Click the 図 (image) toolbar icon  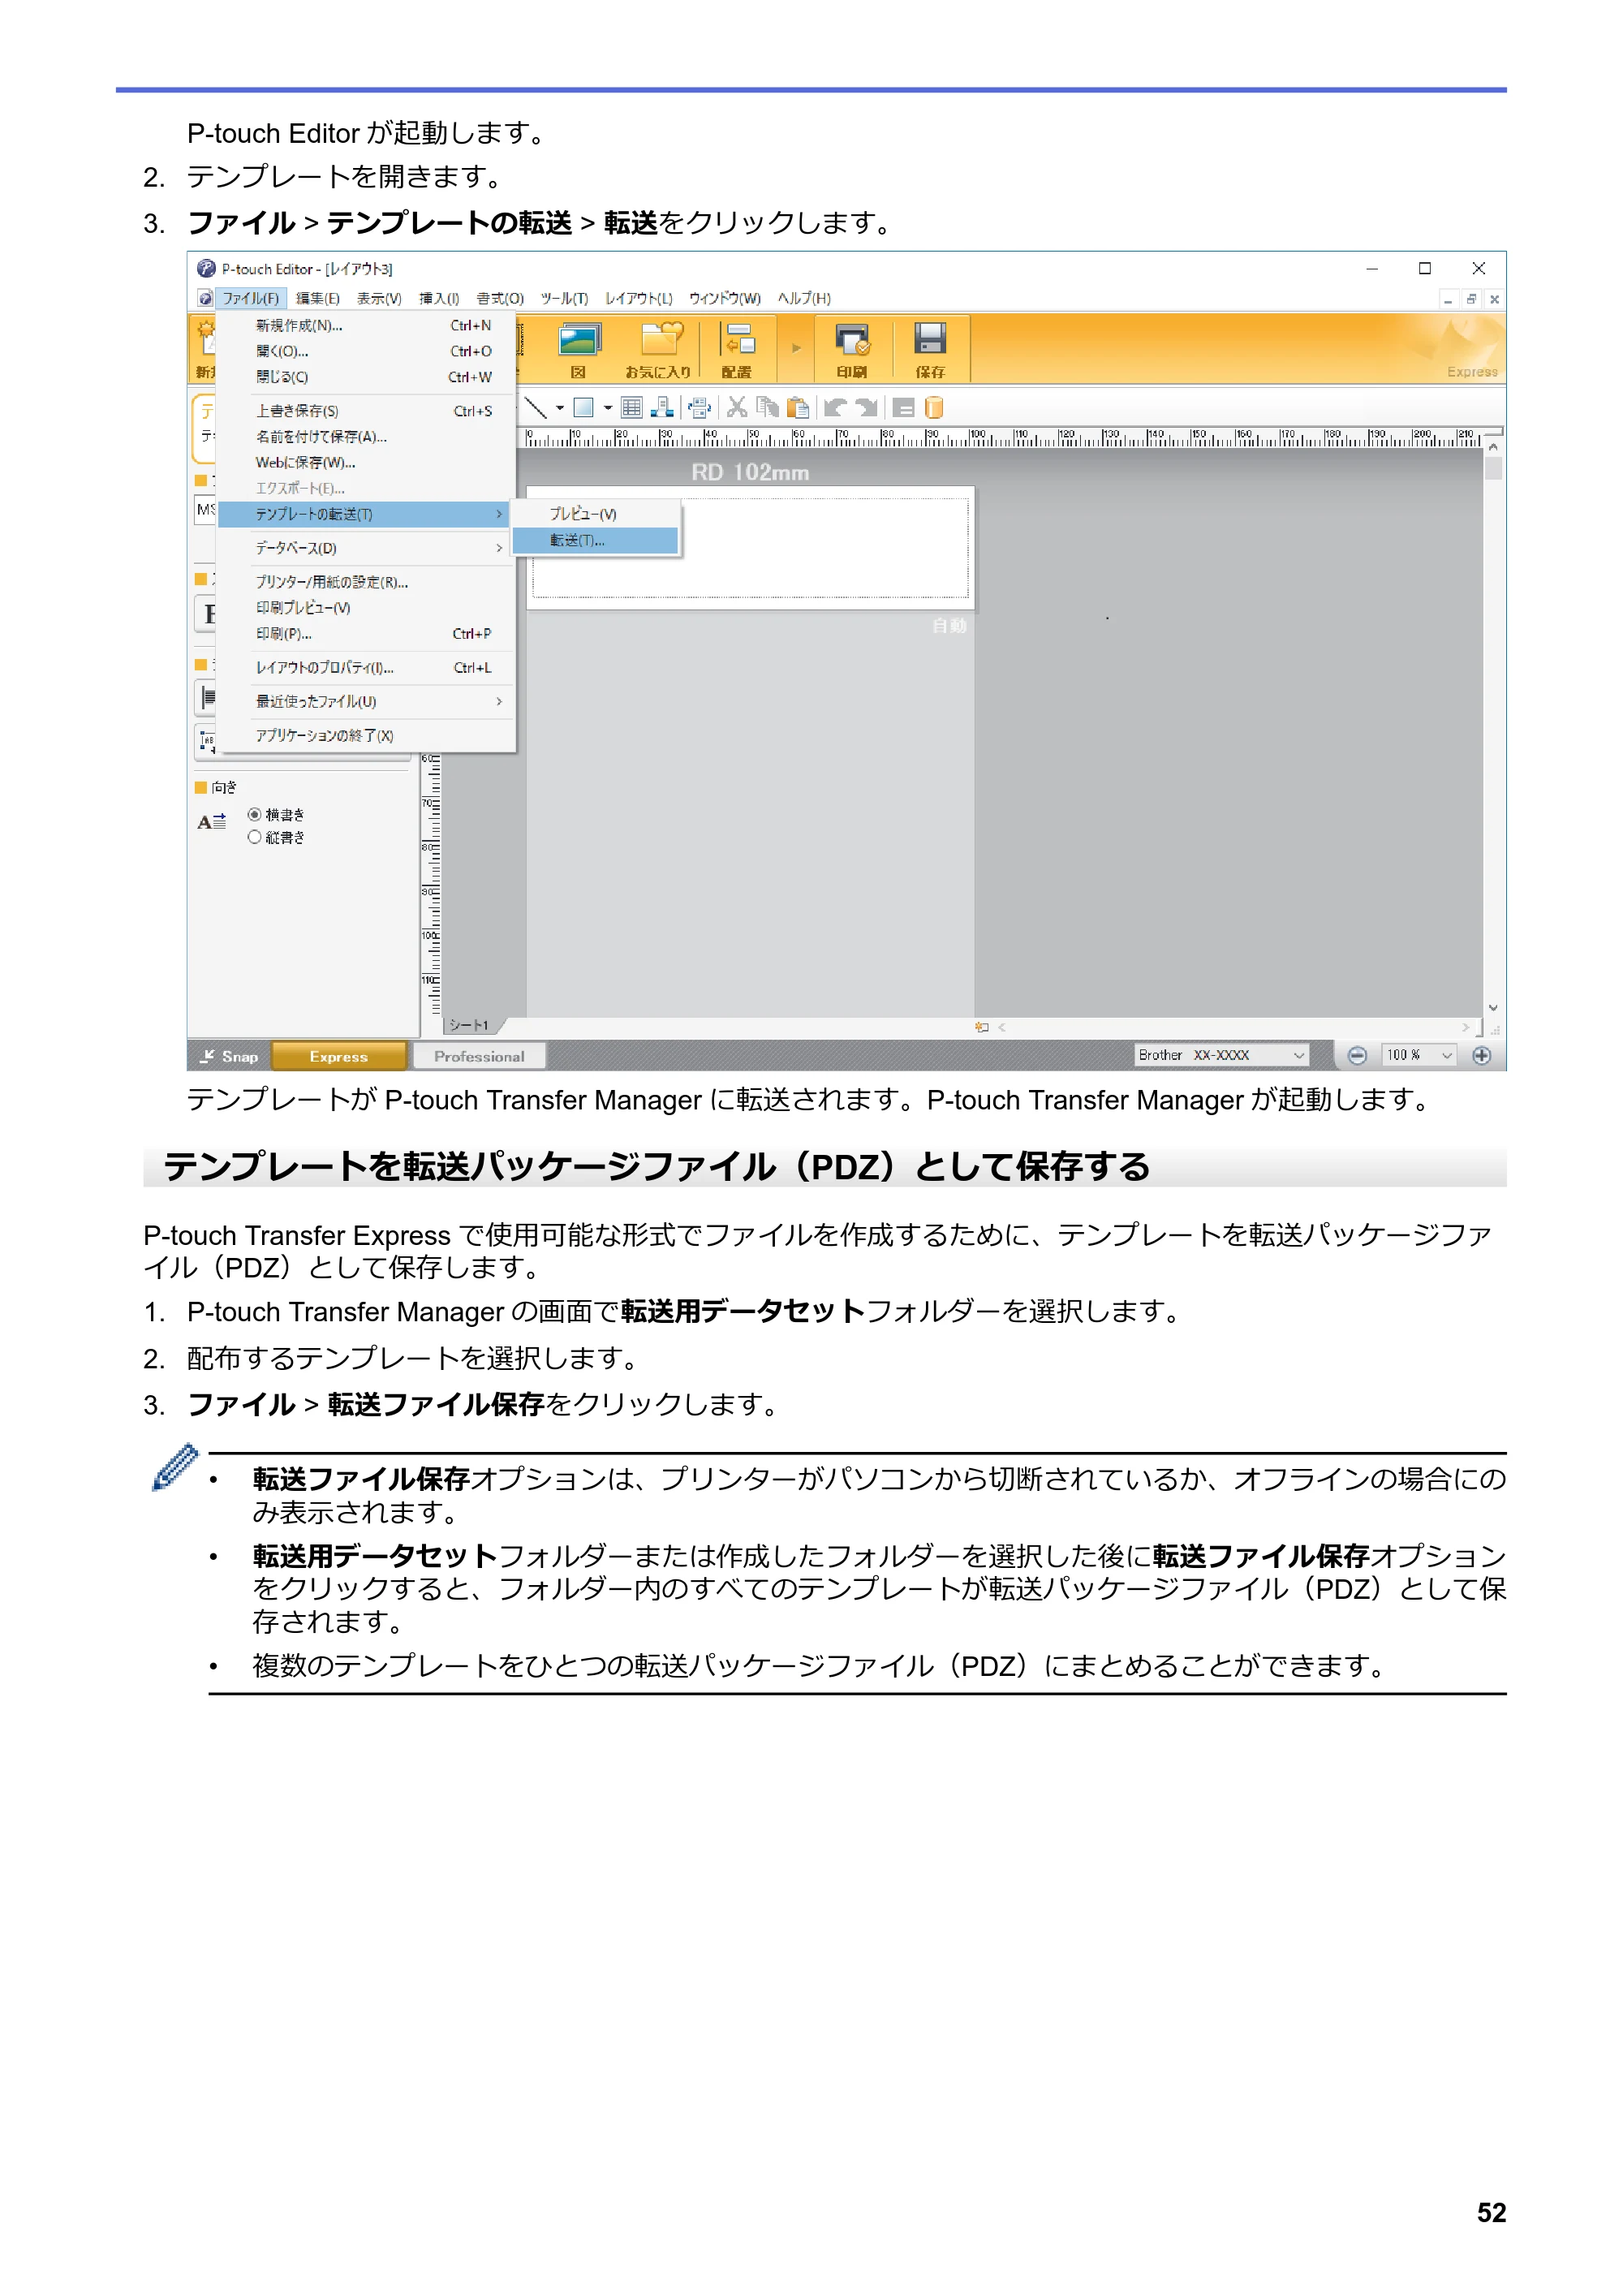(x=579, y=349)
